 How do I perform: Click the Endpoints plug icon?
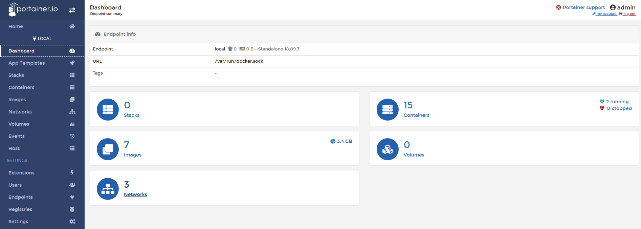(x=72, y=197)
